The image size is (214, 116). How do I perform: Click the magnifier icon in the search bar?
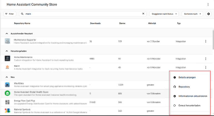(x=22, y=14)
